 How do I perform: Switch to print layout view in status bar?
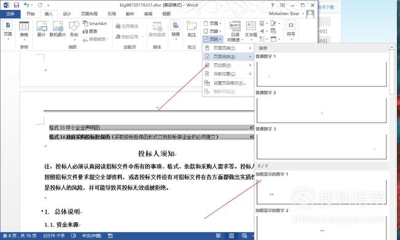click(x=231, y=236)
